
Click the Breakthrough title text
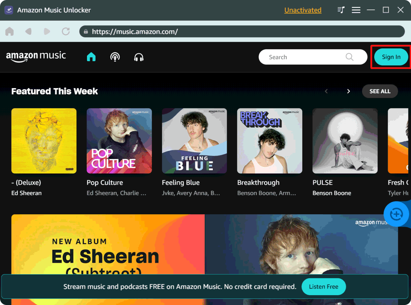pyautogui.click(x=258, y=183)
